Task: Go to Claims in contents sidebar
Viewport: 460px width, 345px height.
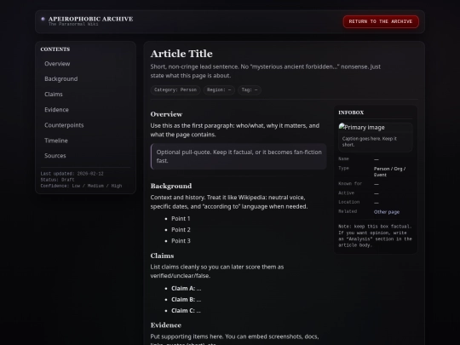Action: (54, 95)
